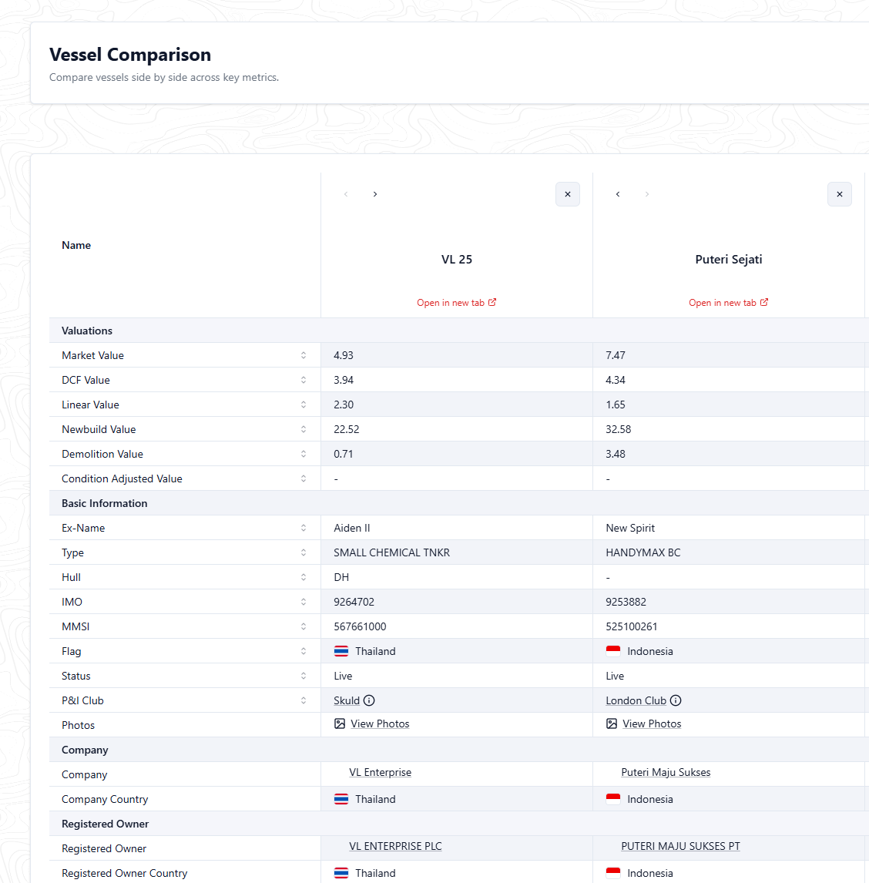Sort vessels by Type
The height and width of the screenshot is (883, 869).
[x=304, y=552]
